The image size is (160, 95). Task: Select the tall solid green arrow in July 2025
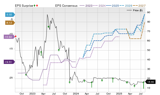143,85
